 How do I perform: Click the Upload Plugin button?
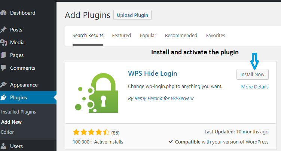click(132, 15)
